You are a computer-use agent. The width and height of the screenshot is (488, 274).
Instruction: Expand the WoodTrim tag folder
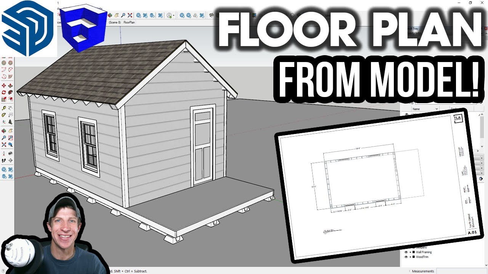[x=410, y=257]
